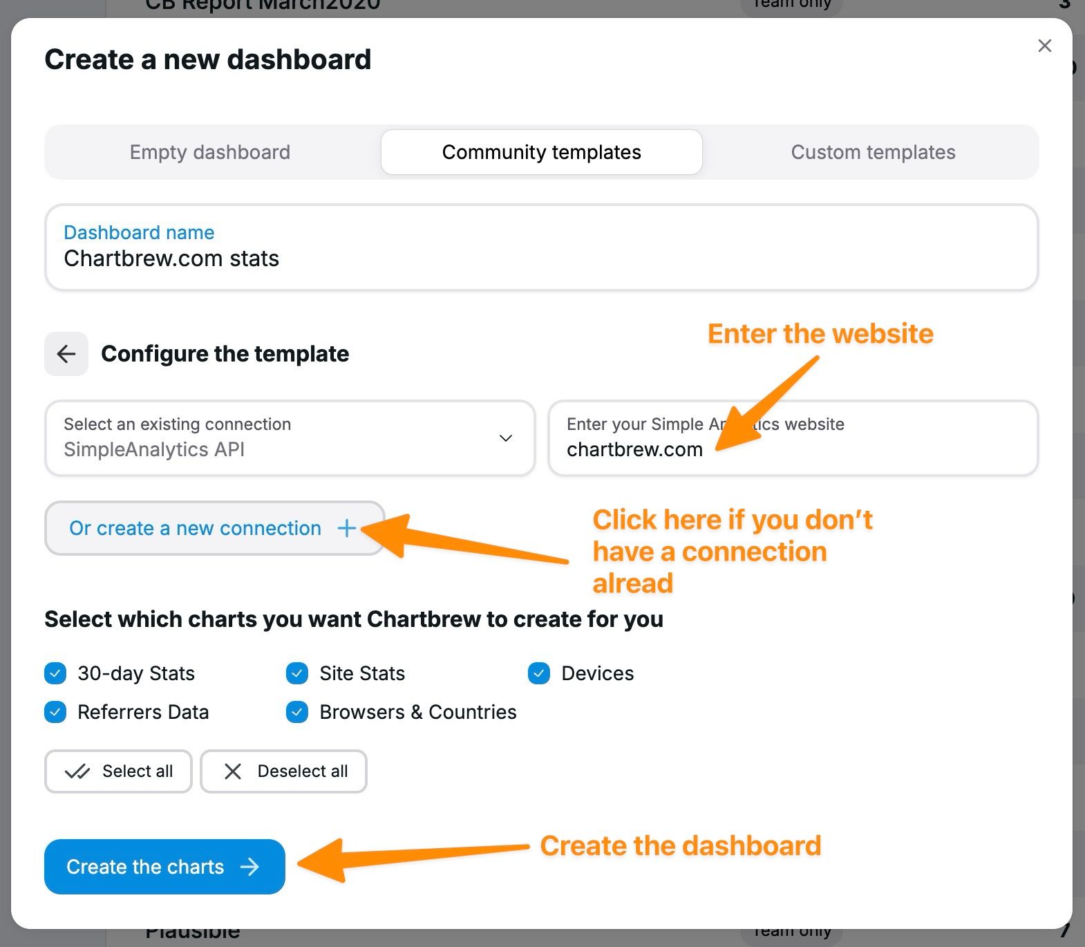Click the arrow icon in Create the charts
The width and height of the screenshot is (1085, 947).
pyautogui.click(x=249, y=866)
